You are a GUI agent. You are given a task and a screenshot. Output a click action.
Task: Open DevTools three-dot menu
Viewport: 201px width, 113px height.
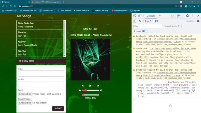point(193,16)
